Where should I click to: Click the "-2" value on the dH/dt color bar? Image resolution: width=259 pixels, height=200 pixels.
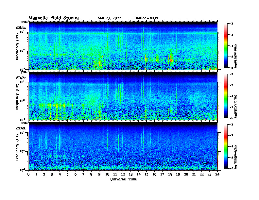tap(232, 24)
